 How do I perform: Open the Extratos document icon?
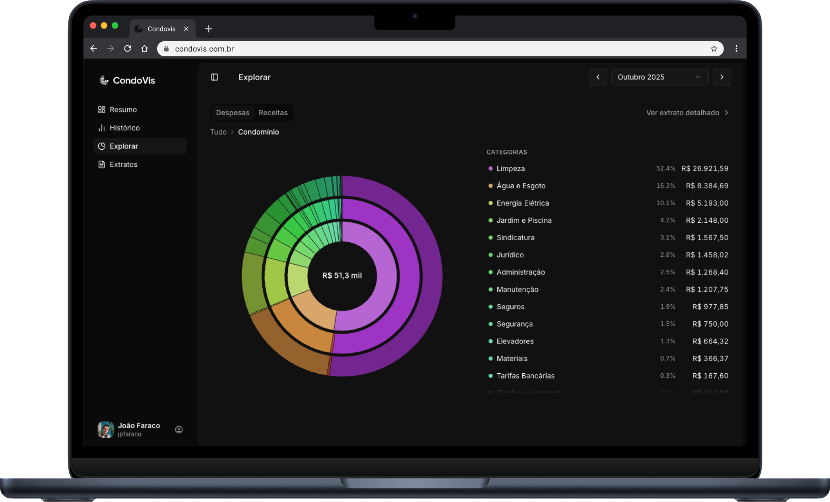click(x=101, y=164)
